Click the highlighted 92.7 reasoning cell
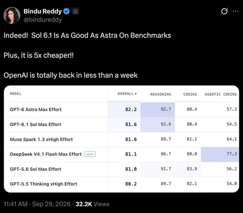 tap(158, 109)
